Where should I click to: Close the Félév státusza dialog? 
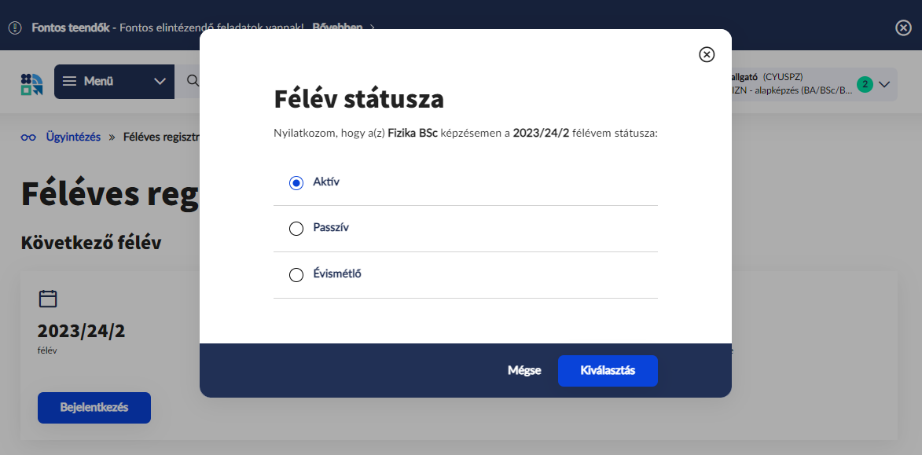point(707,54)
